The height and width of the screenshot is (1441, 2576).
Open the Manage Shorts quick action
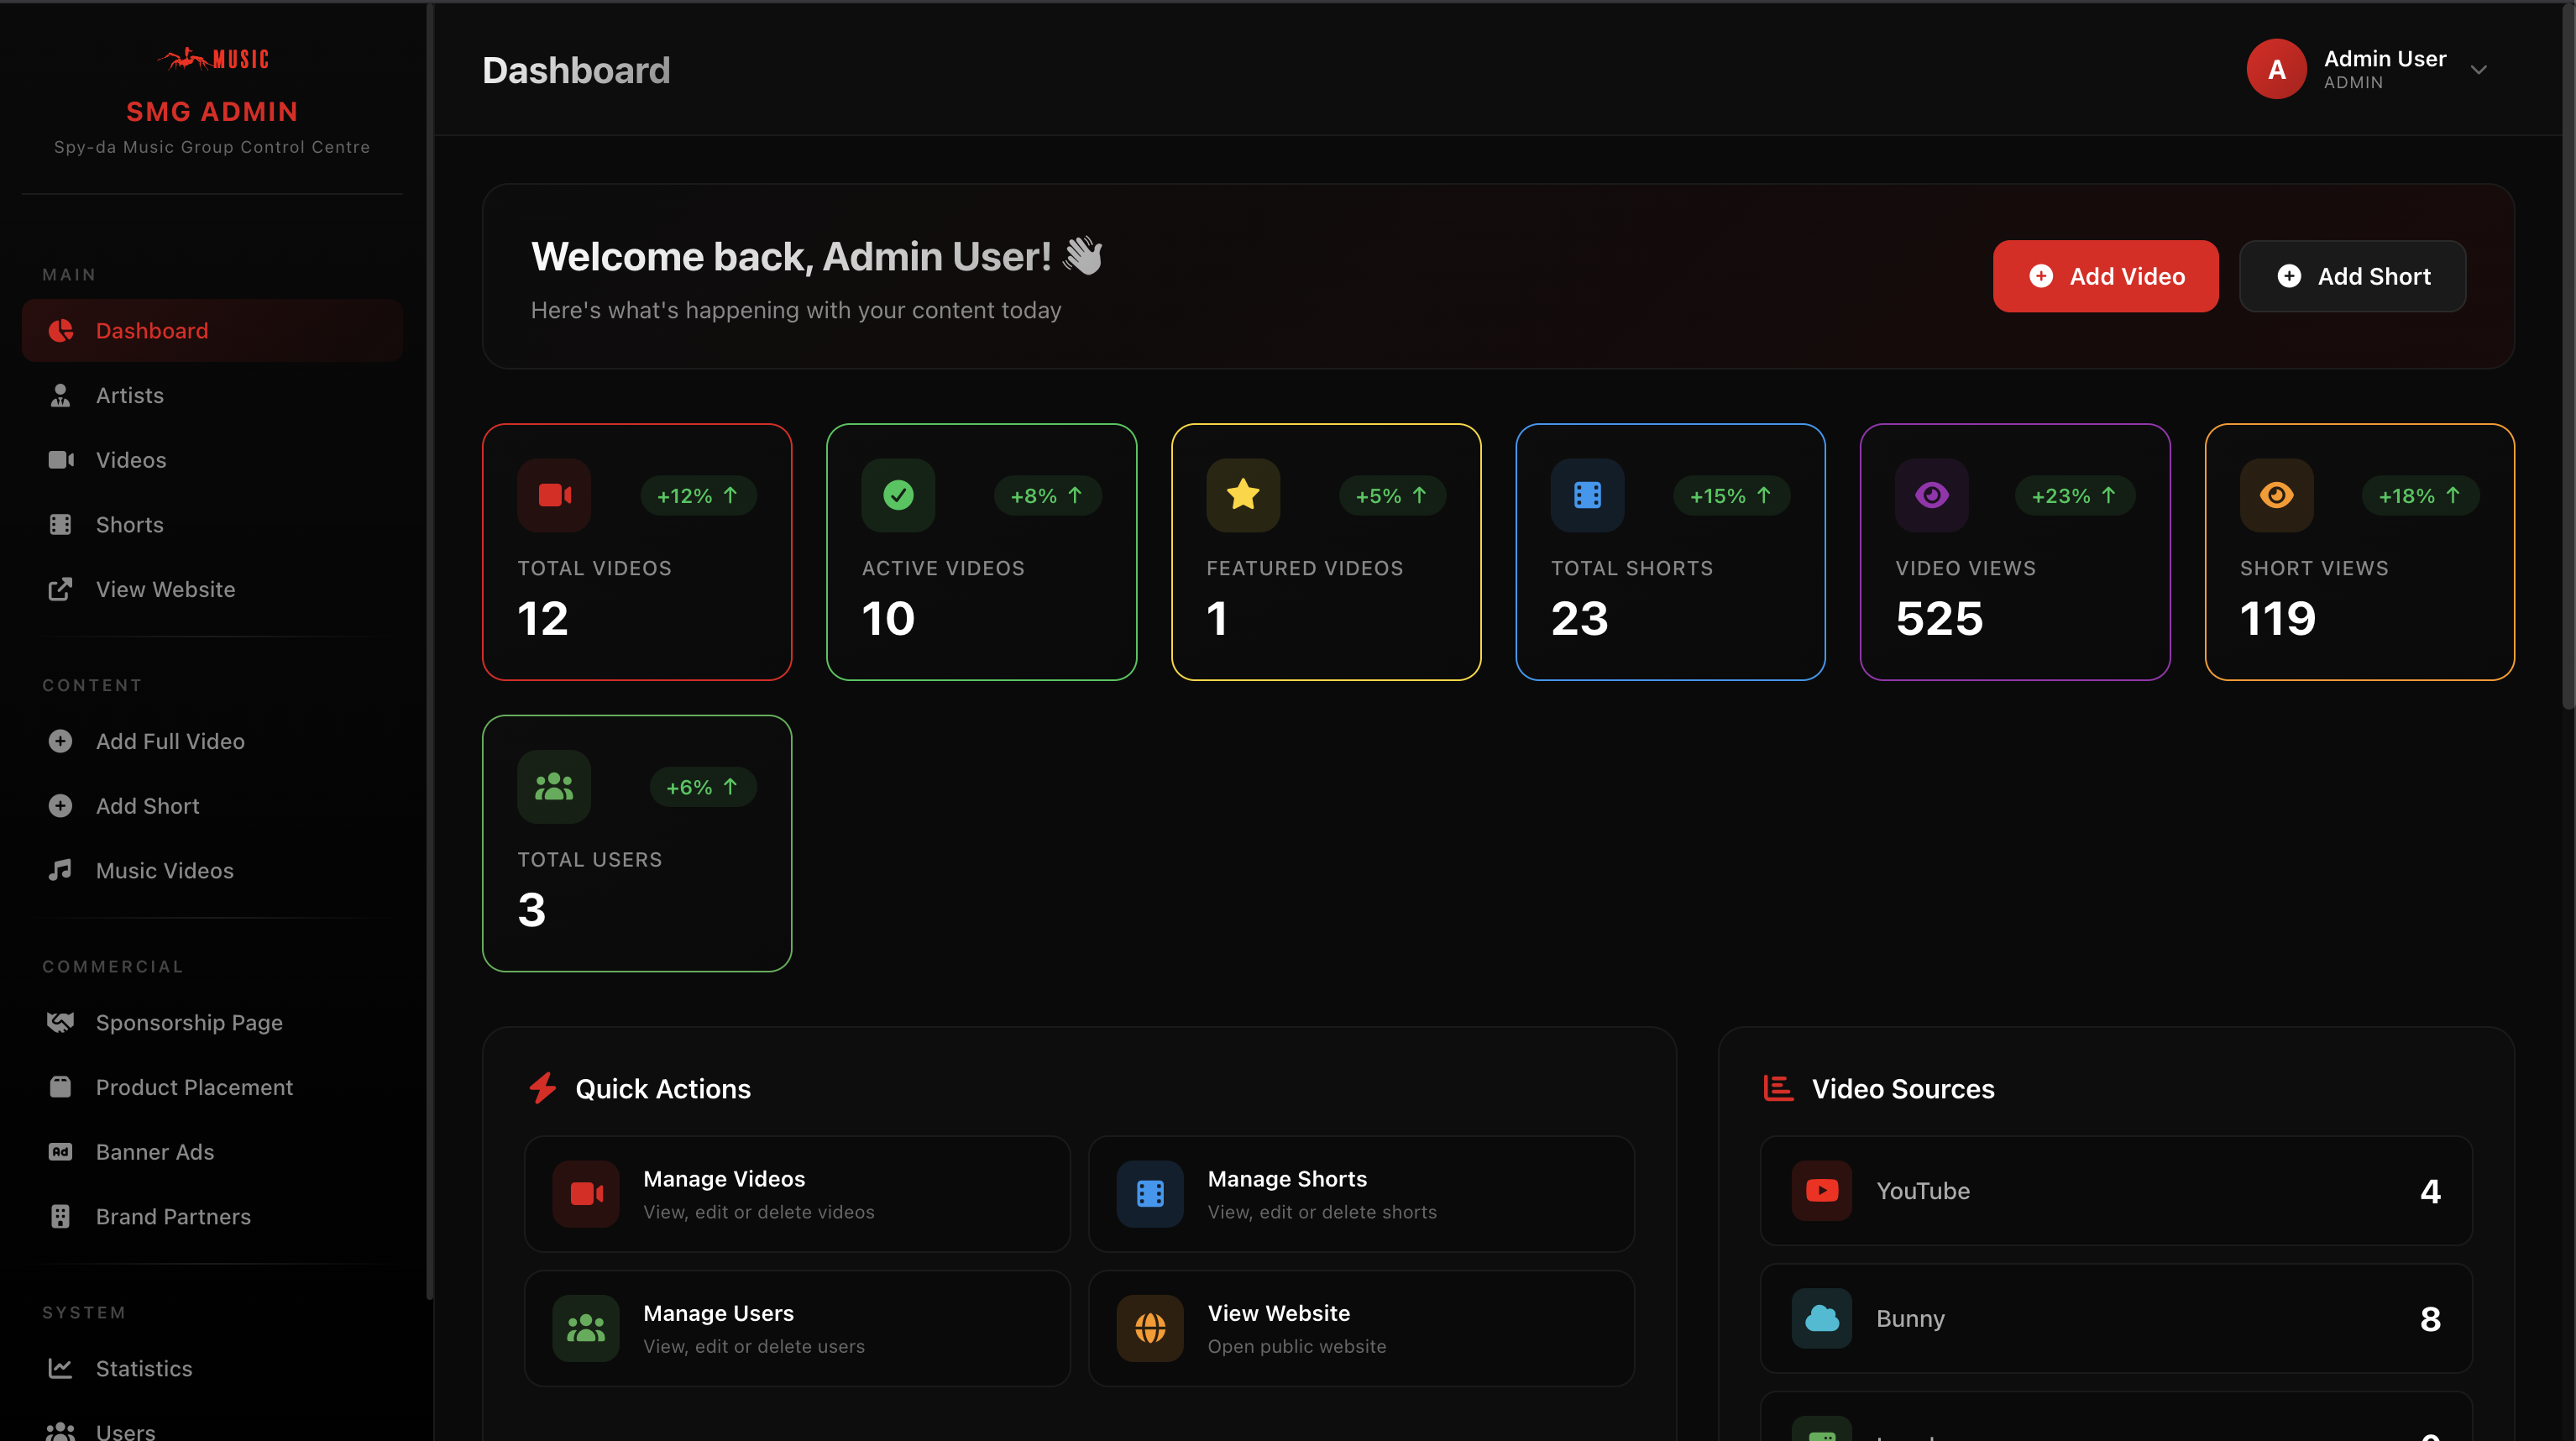pyautogui.click(x=1361, y=1194)
